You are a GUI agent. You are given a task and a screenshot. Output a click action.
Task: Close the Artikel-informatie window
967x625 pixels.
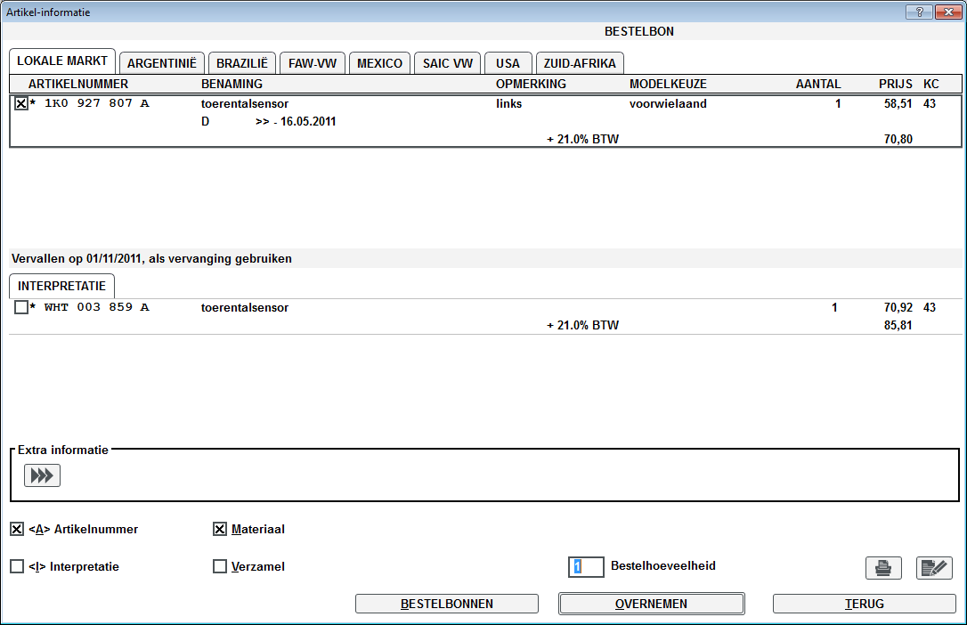click(x=946, y=12)
